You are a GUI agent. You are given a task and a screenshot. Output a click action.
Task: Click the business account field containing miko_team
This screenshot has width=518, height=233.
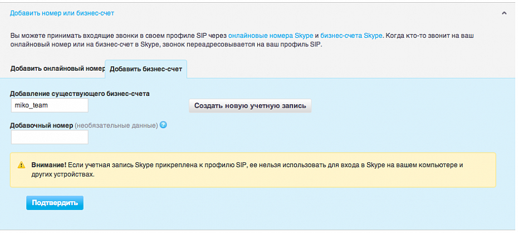(x=50, y=105)
